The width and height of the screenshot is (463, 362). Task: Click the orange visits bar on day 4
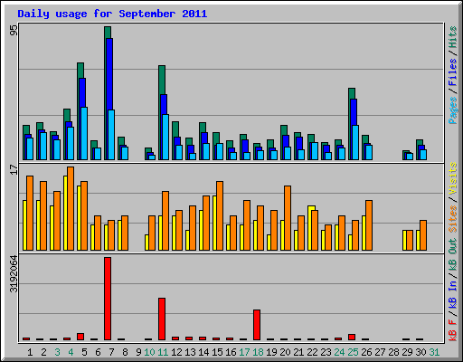coord(71,208)
